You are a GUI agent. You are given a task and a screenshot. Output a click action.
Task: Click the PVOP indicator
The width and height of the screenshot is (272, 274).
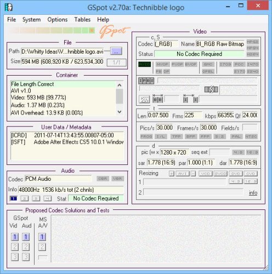click(177, 64)
